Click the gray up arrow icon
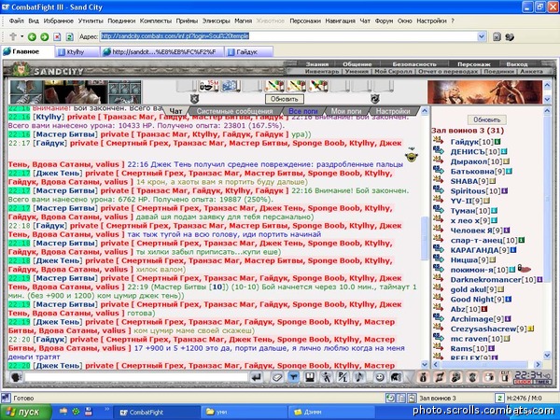 13,36
